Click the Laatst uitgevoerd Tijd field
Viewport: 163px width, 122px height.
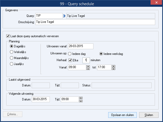70,85
